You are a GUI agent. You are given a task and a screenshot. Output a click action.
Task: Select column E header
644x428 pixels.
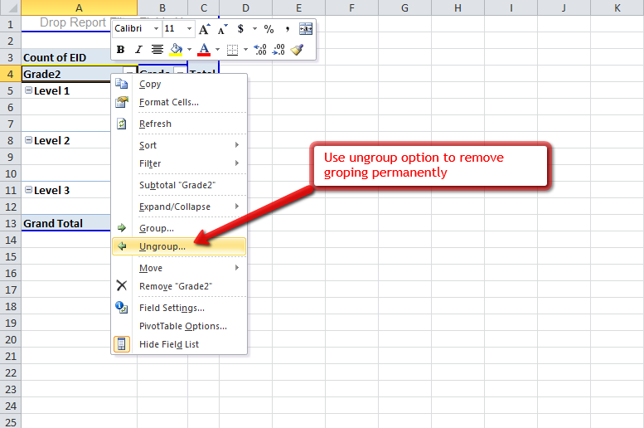(x=298, y=7)
